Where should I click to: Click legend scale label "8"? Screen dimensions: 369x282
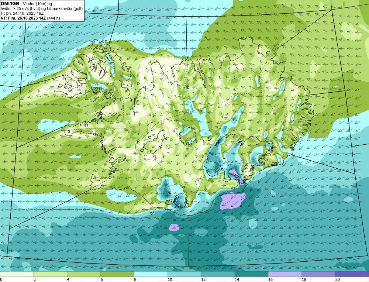(135, 279)
